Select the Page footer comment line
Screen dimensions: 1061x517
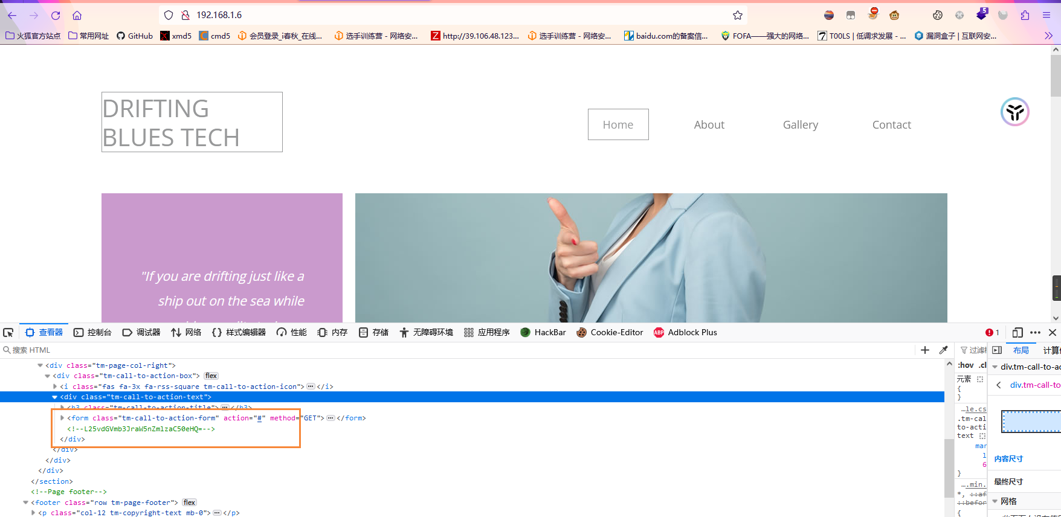pos(69,492)
